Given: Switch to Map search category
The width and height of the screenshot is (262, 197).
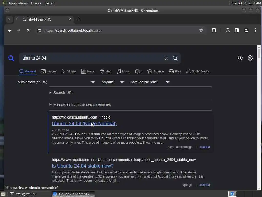Looking at the screenshot, I should pyautogui.click(x=106, y=71).
